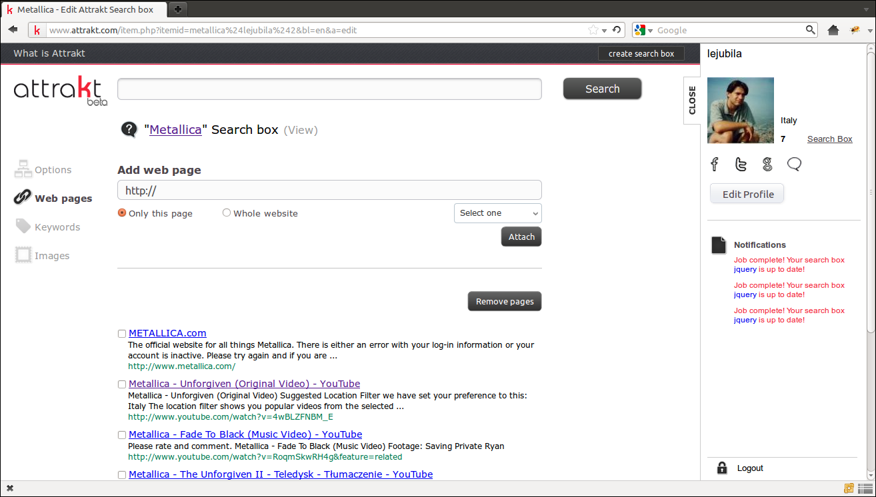Open the Metallica link in the heading

pos(175,130)
